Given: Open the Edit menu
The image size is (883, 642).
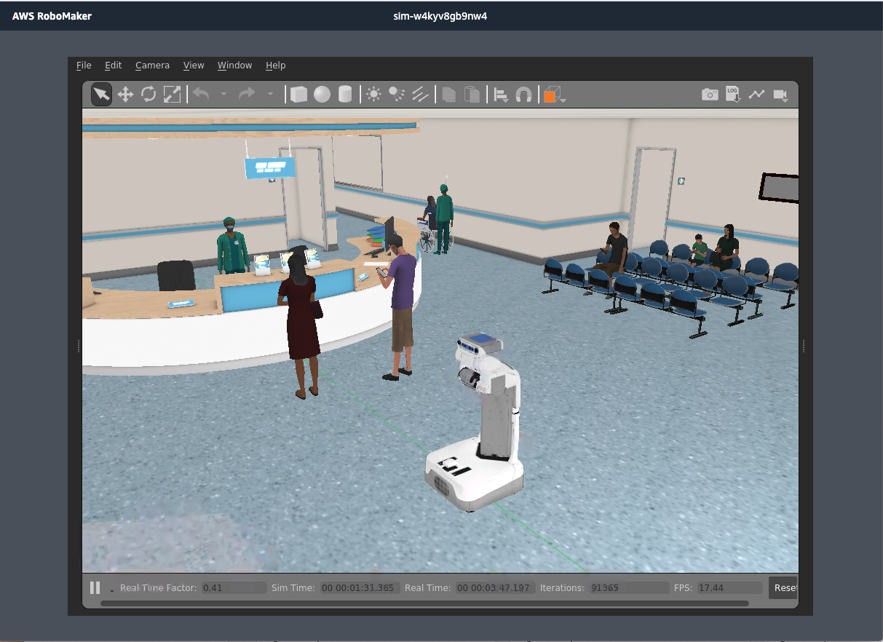Looking at the screenshot, I should click(x=113, y=66).
